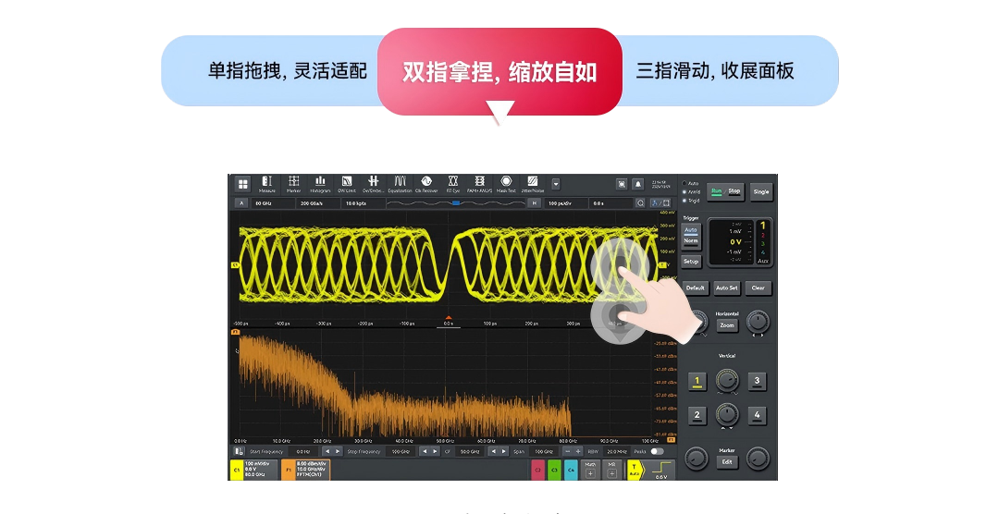This screenshot has width=999, height=514.
Task: Click the acquisition memory position slider bar
Action: tap(454, 202)
